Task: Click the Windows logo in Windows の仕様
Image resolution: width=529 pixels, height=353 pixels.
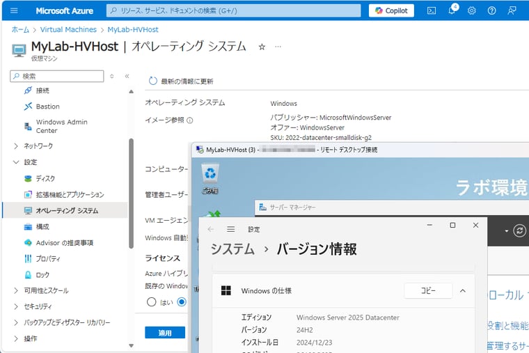Action: tap(226, 290)
